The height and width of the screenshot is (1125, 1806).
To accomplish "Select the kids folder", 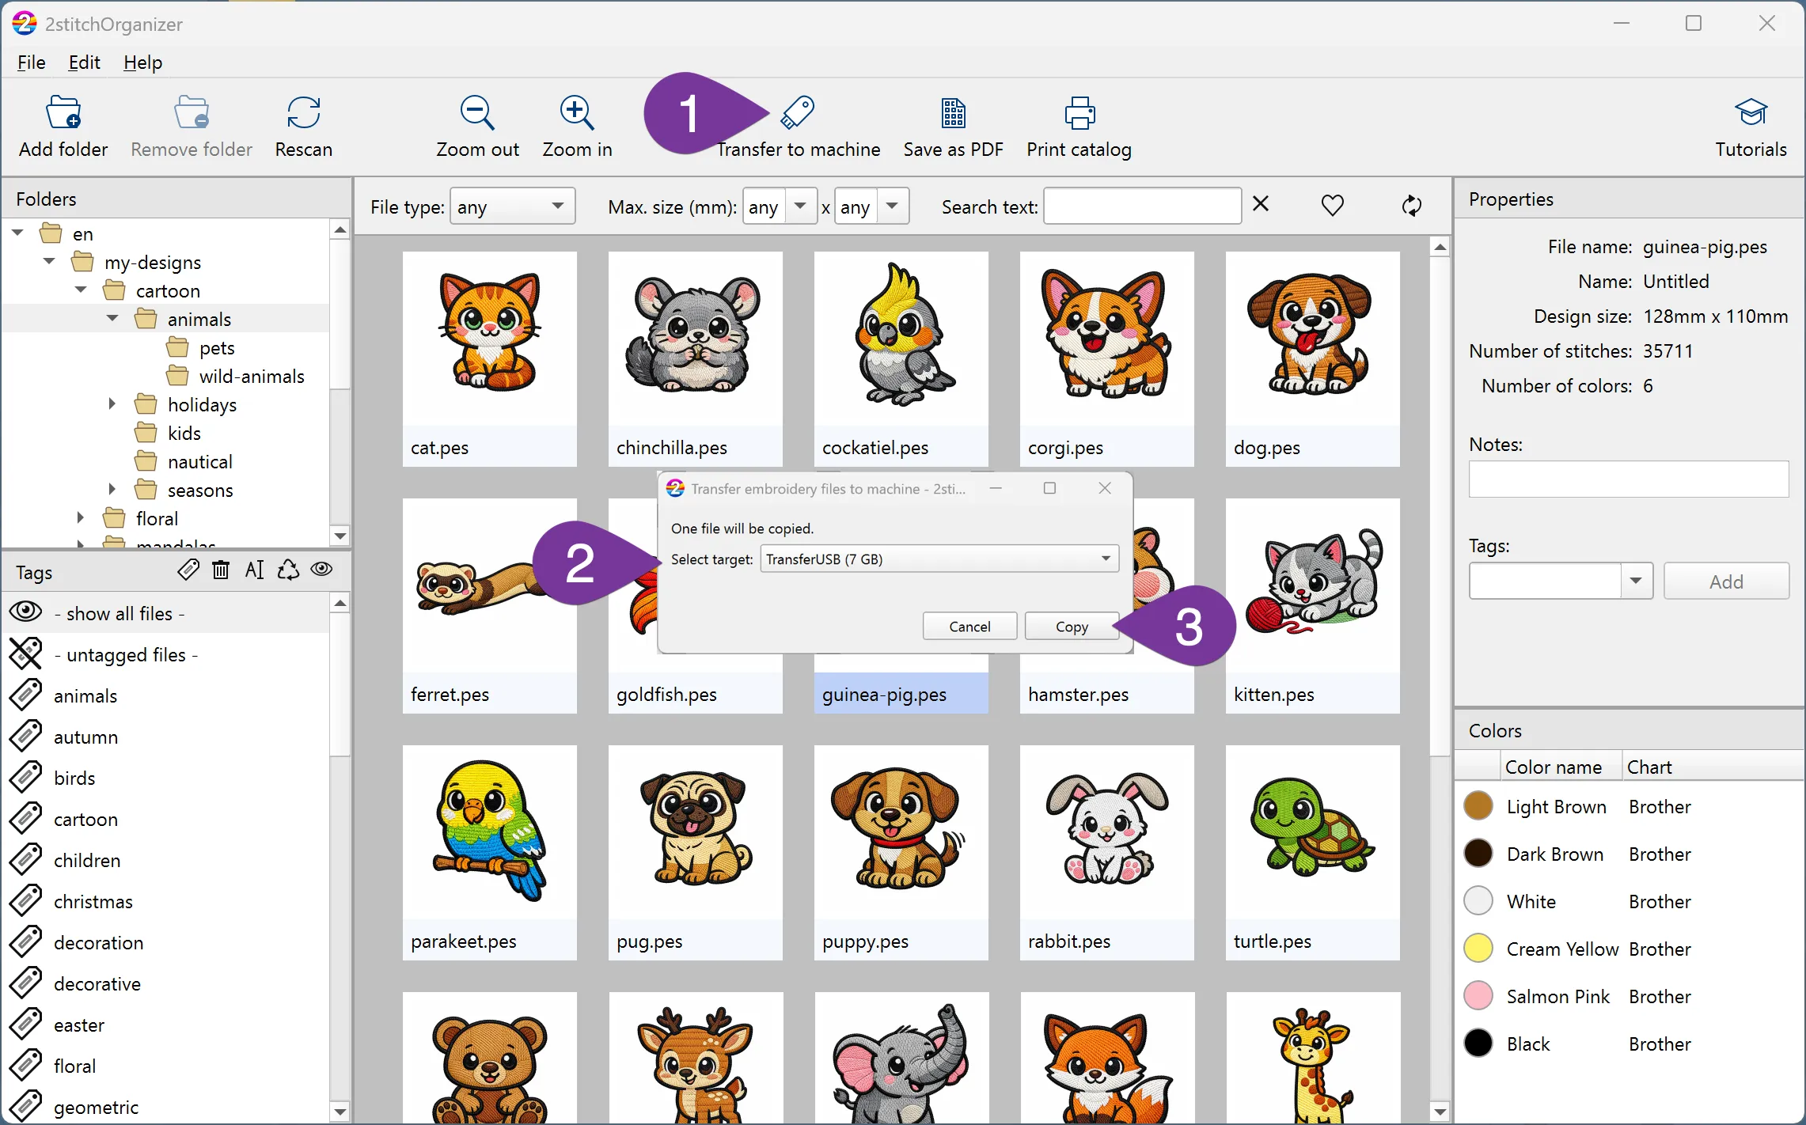I will [x=184, y=433].
